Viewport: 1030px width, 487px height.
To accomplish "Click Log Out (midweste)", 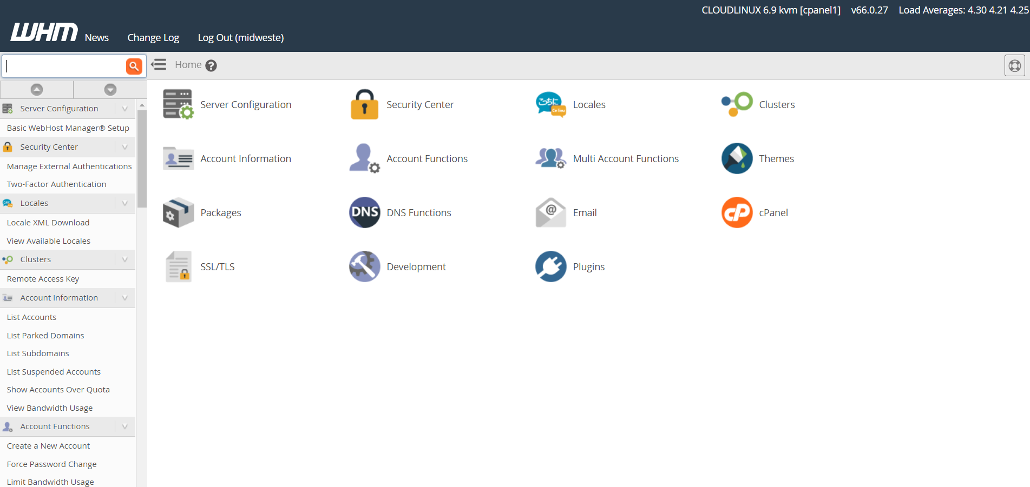I will pyautogui.click(x=241, y=37).
